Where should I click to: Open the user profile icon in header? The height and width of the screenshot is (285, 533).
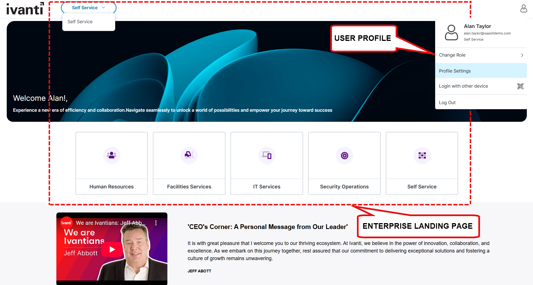pos(523,8)
